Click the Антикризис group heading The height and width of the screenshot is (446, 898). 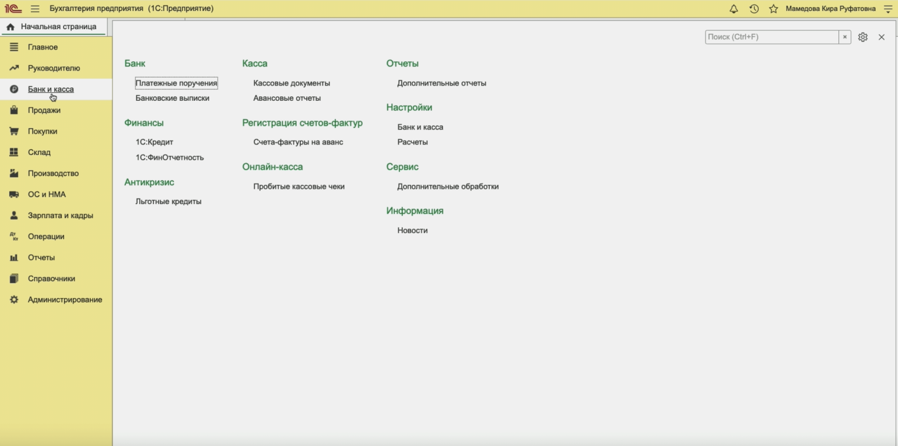[149, 182]
